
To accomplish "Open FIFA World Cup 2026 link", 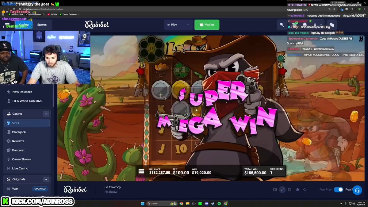I will 27,101.
